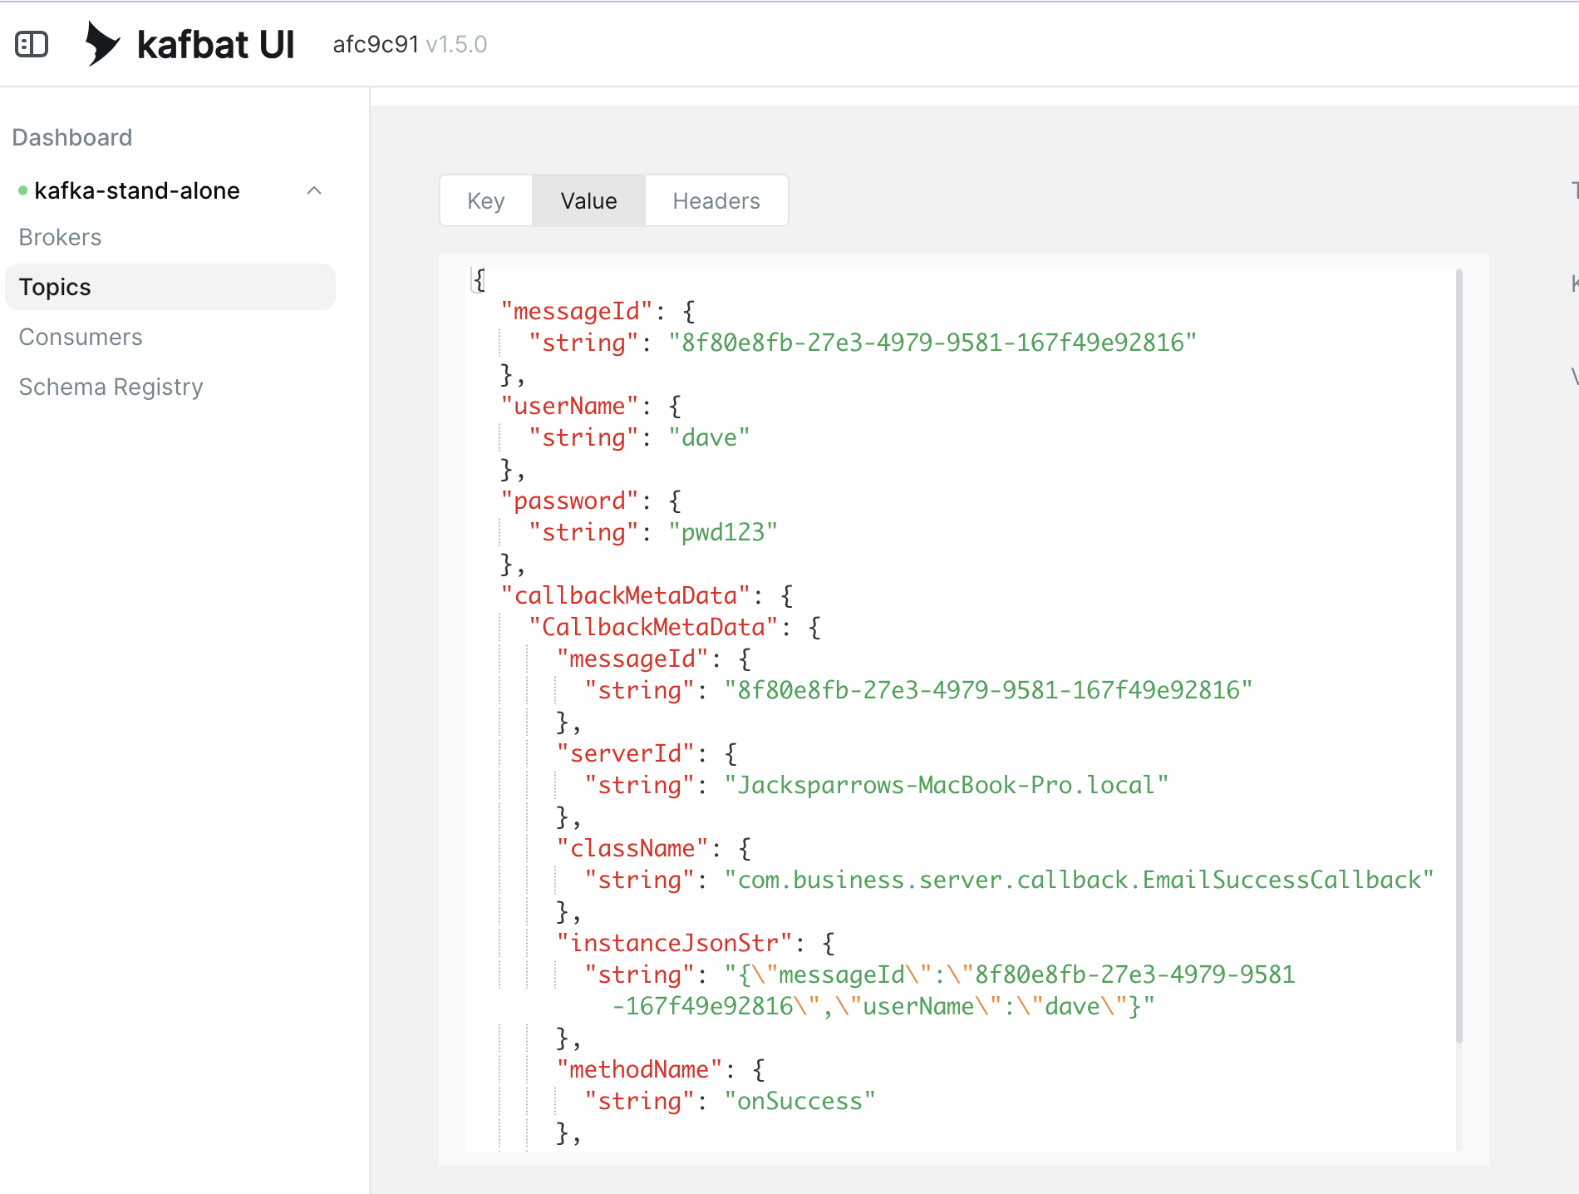Click the EmailSuccessCallback class name value
This screenshot has width=1579, height=1194.
point(1080,880)
